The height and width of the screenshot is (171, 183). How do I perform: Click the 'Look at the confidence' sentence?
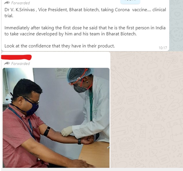(x=60, y=46)
